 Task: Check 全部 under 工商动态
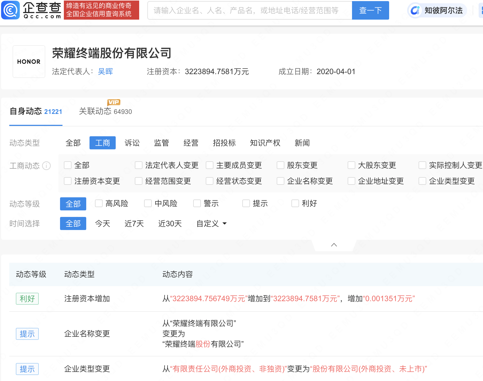(x=68, y=165)
